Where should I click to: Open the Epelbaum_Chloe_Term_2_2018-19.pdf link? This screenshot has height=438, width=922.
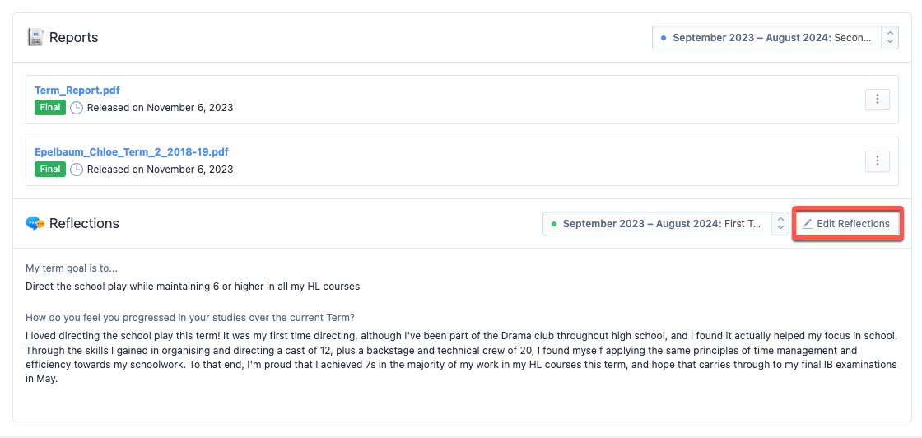coord(131,151)
